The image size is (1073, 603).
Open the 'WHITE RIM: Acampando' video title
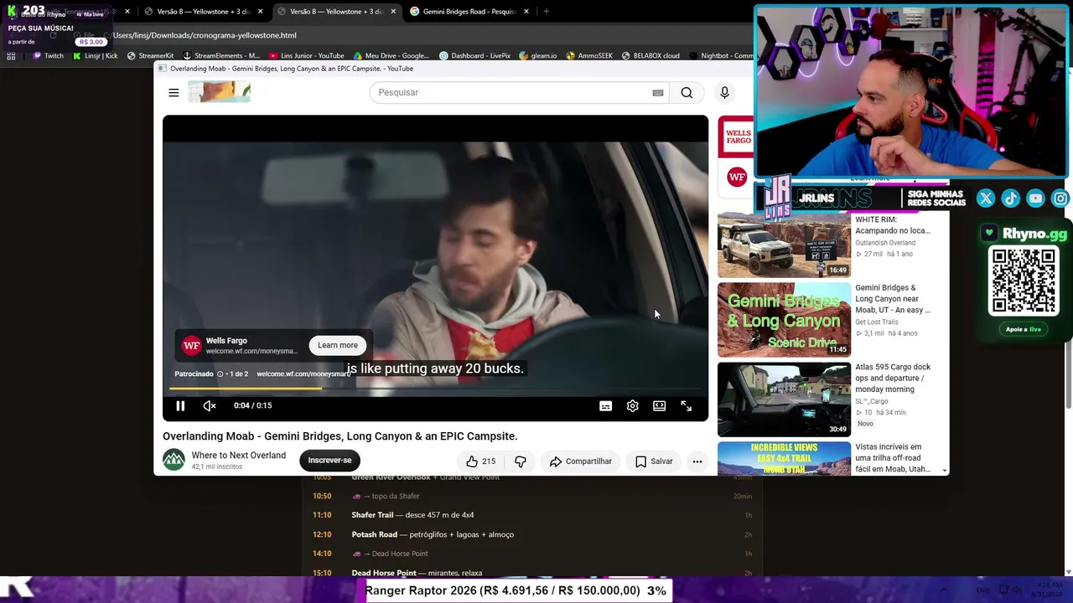click(892, 225)
